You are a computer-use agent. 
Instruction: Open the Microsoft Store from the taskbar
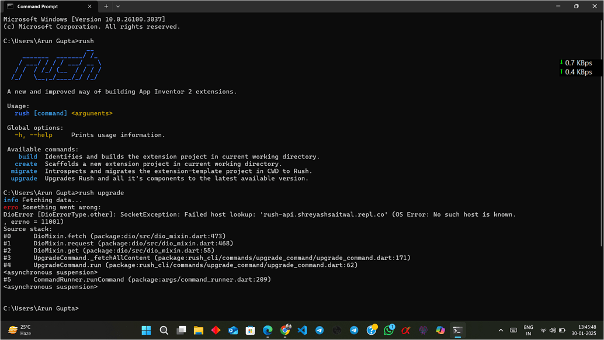[250, 330]
